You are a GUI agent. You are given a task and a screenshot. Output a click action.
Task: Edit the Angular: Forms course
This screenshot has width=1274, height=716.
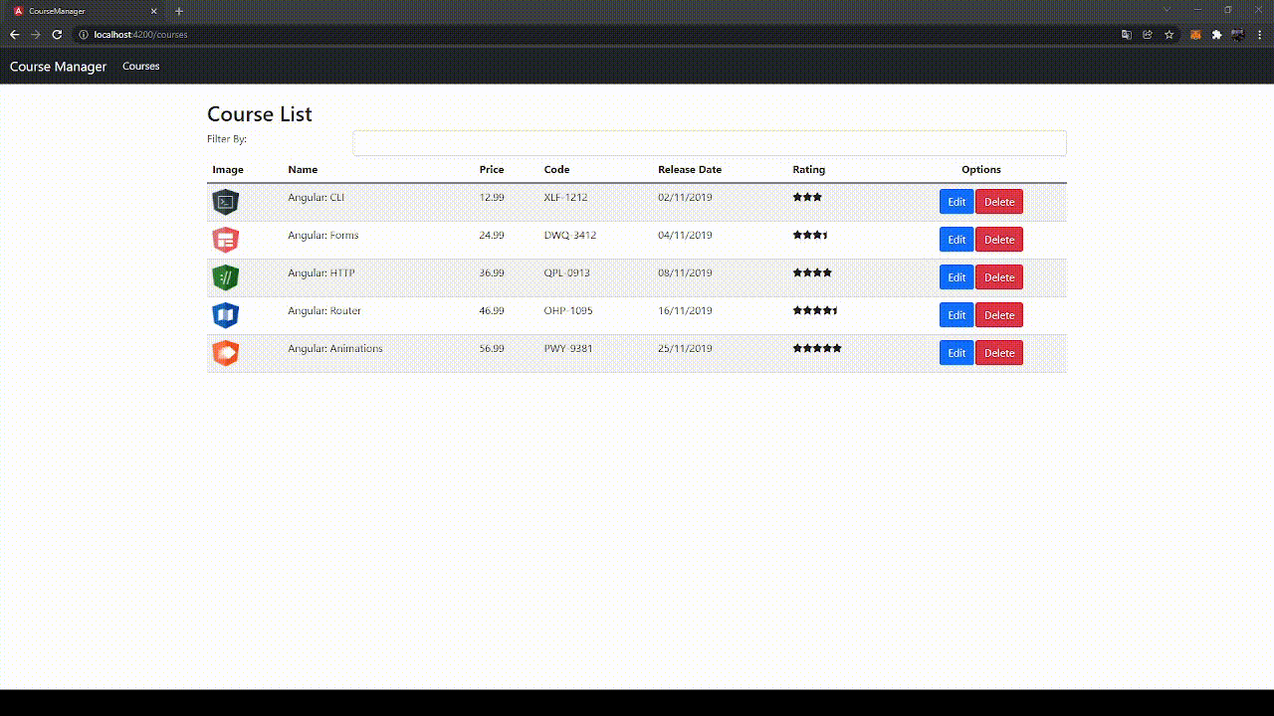[956, 240]
